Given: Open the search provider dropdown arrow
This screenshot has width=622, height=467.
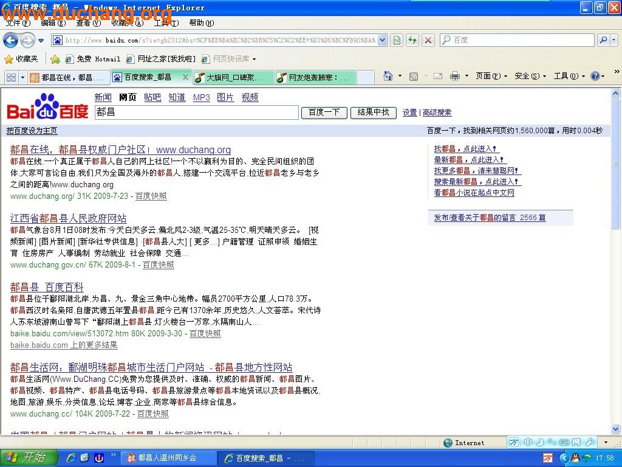Looking at the screenshot, I should click(x=613, y=40).
